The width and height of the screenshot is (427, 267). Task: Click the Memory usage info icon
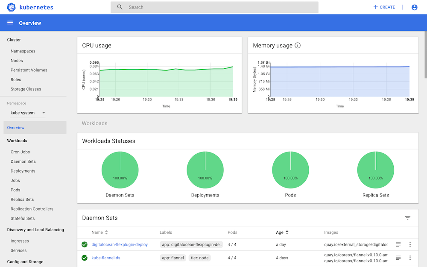pyautogui.click(x=298, y=45)
